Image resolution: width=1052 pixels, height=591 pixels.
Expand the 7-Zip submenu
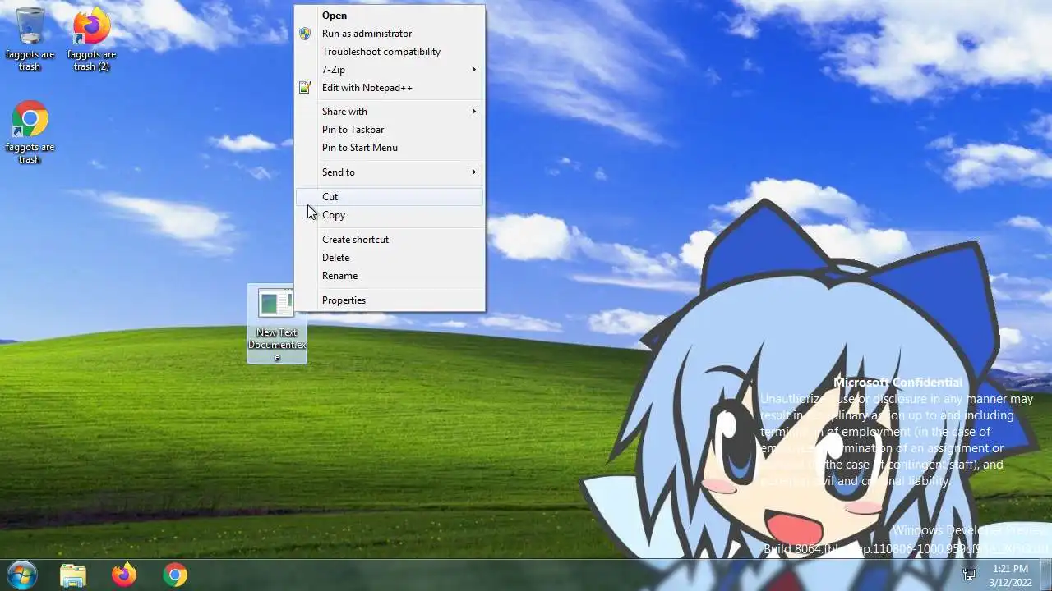tap(390, 70)
